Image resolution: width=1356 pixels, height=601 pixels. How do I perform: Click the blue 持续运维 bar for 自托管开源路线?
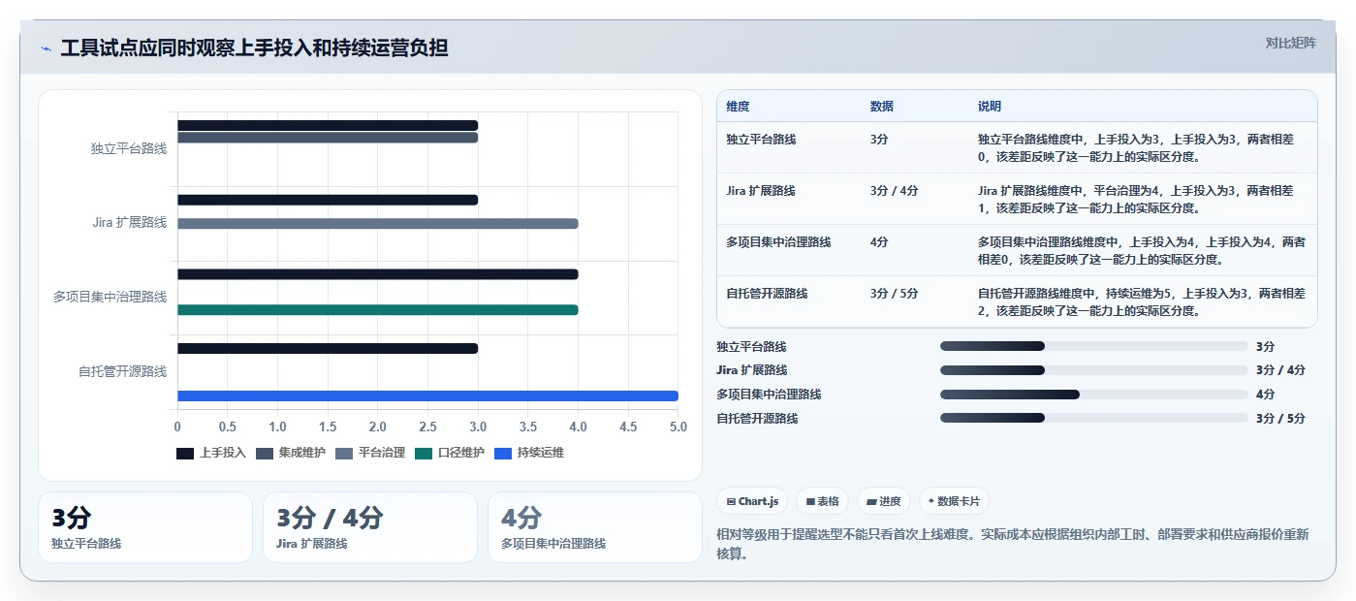pos(427,395)
